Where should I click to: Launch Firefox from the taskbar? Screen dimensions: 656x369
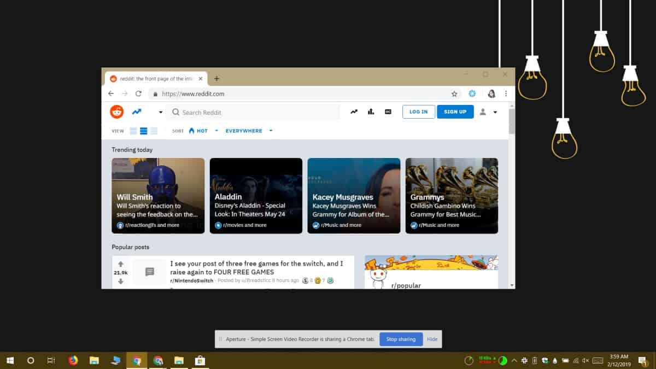73,360
